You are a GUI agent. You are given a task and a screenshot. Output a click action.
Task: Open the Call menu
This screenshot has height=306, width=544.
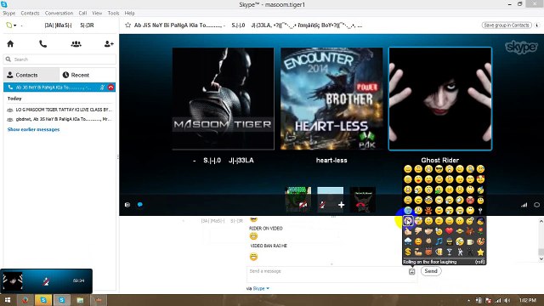coord(82,13)
